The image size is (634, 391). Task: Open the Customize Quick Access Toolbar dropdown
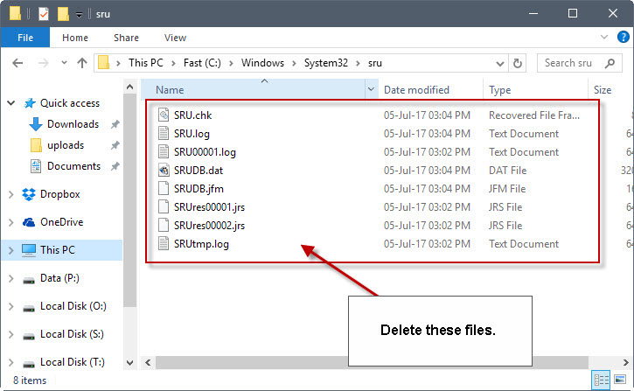coord(80,15)
